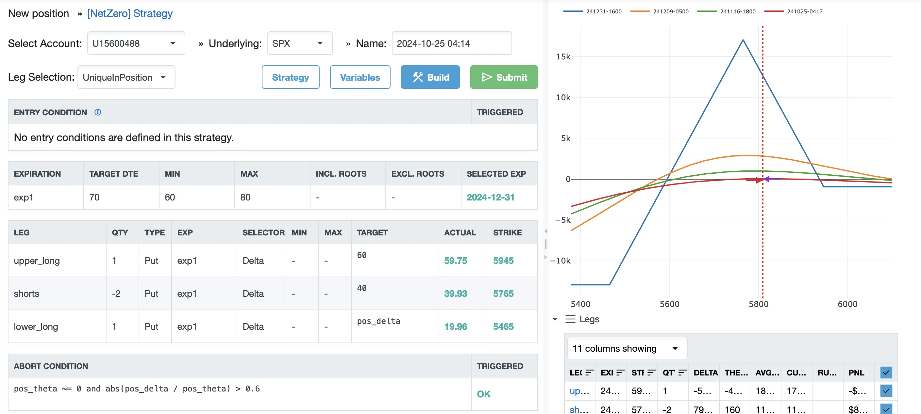The image size is (921, 414).
Task: Collapse the Legs section triangle
Action: (555, 319)
